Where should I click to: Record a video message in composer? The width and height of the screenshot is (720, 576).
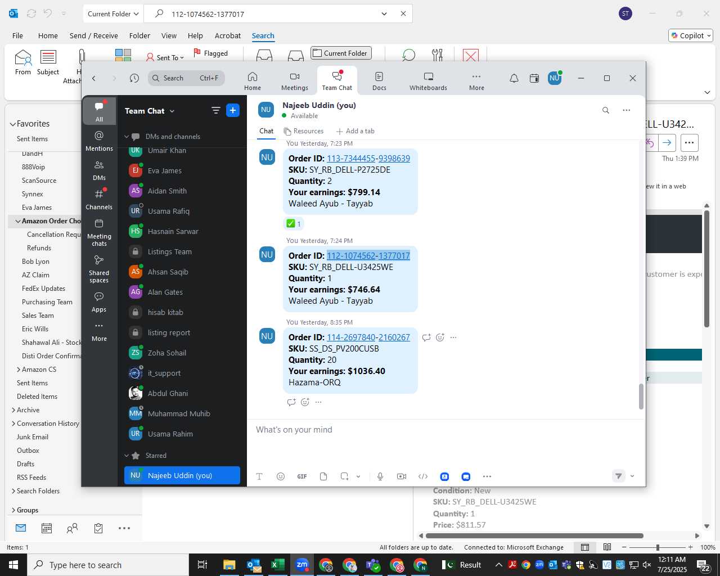click(402, 476)
